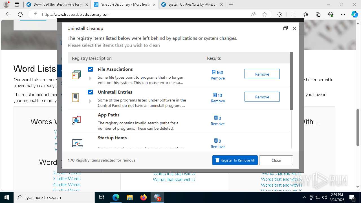This screenshot has height=203, width=361.
Task: Click the Close button in the dialog
Action: pos(276,160)
